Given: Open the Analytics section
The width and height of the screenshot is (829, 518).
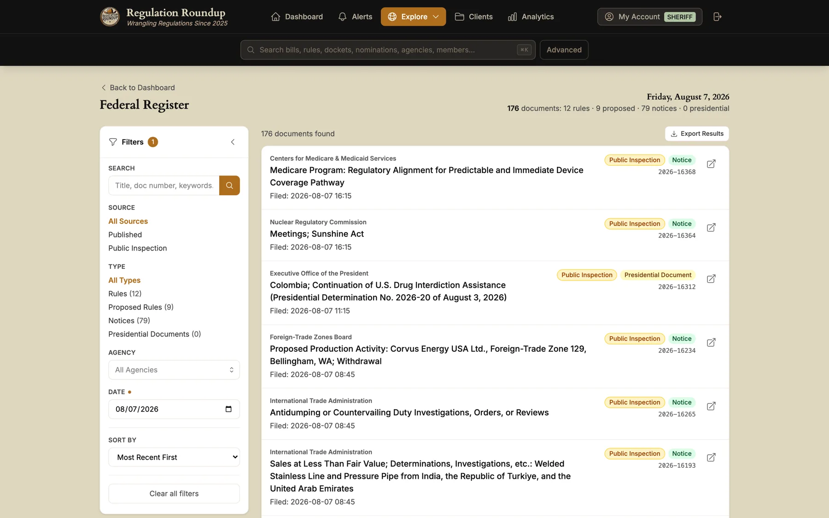Looking at the screenshot, I should click(531, 17).
